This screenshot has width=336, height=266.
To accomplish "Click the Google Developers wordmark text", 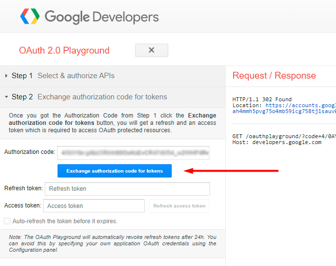I will (x=101, y=17).
